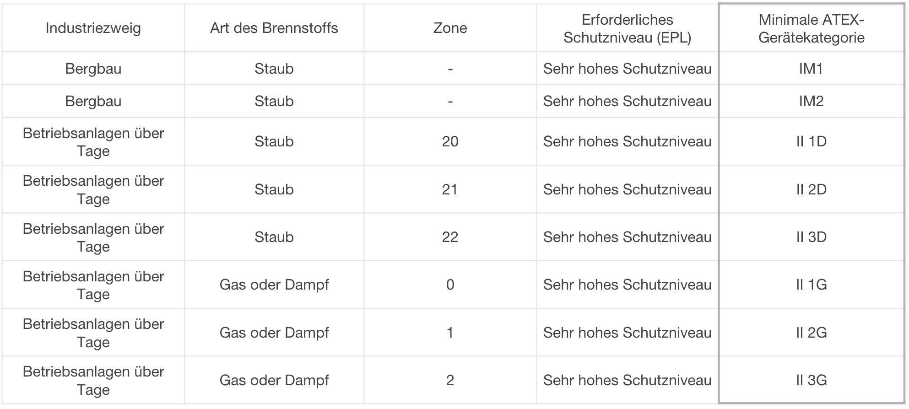The height and width of the screenshot is (409, 909).
Task: Click the Minimale ATEX-Gerätekategorie header
Action: 811,28
